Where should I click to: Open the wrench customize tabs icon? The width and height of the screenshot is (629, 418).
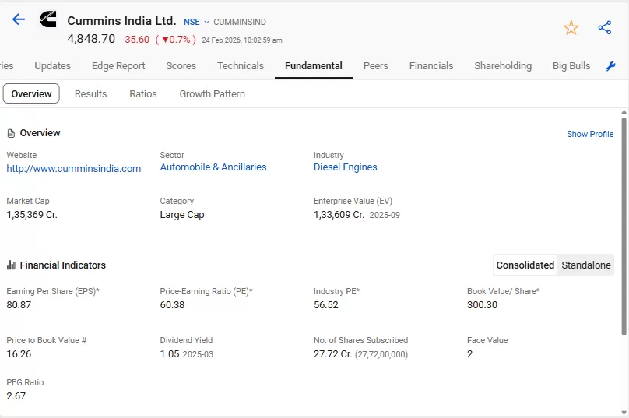tap(610, 66)
